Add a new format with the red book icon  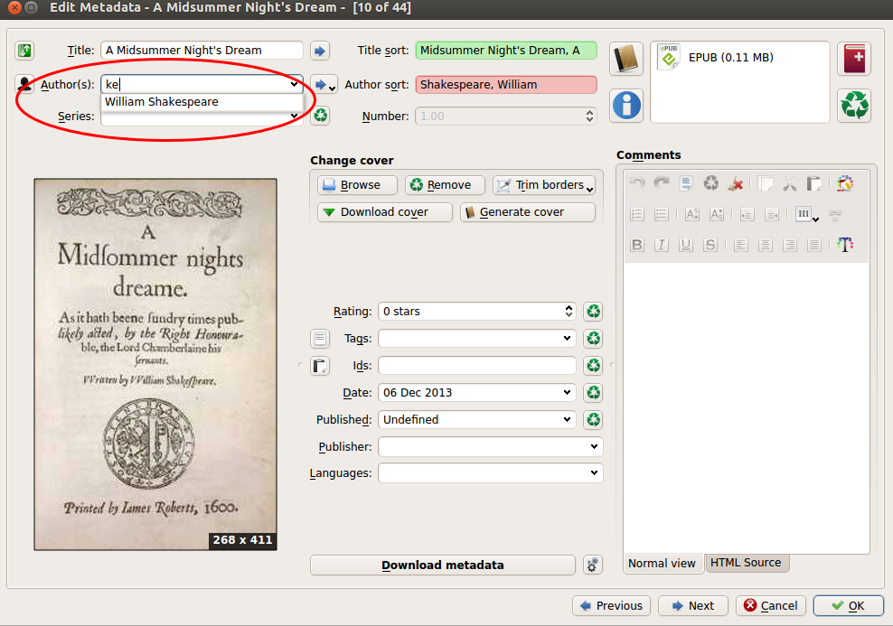coord(854,58)
